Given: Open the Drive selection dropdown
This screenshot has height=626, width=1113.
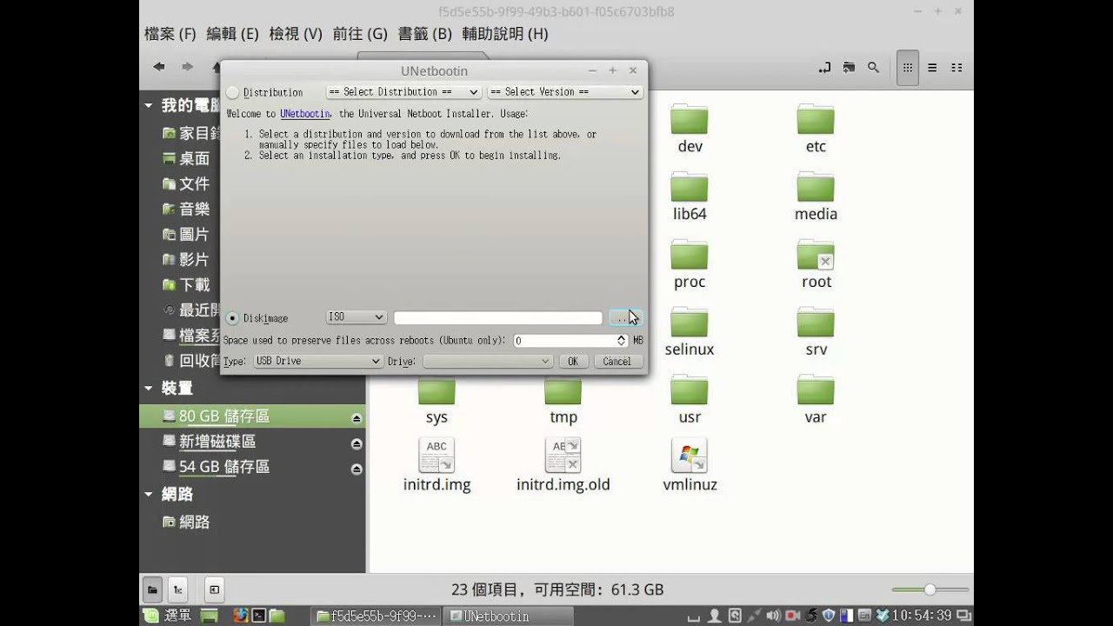Looking at the screenshot, I should (x=488, y=361).
